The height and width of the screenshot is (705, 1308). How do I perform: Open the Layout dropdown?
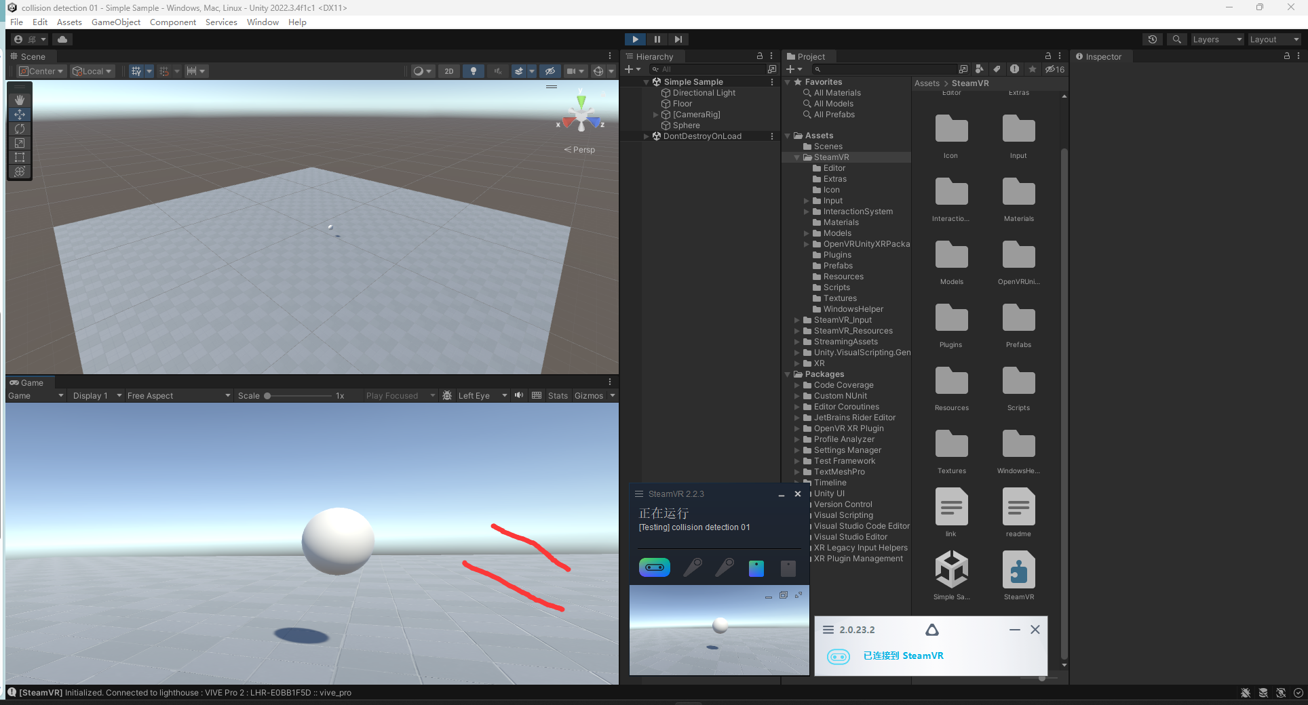pos(1275,39)
